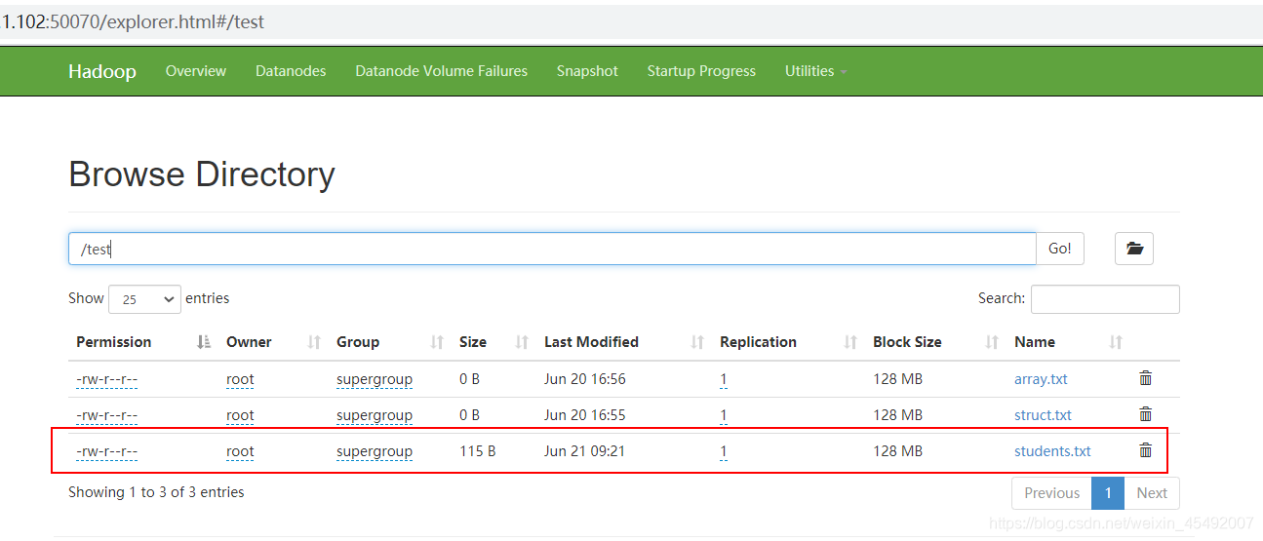
Task: Click the /test directory path input
Action: (x=552, y=249)
